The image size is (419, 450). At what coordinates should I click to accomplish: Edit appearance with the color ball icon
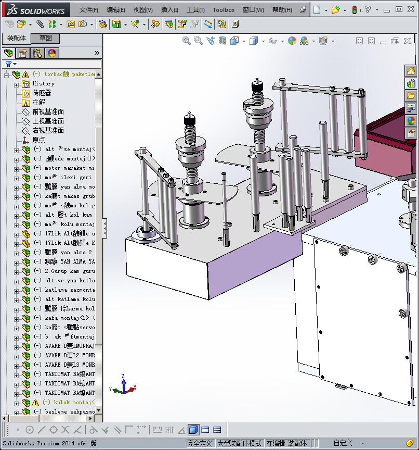pyautogui.click(x=292, y=41)
